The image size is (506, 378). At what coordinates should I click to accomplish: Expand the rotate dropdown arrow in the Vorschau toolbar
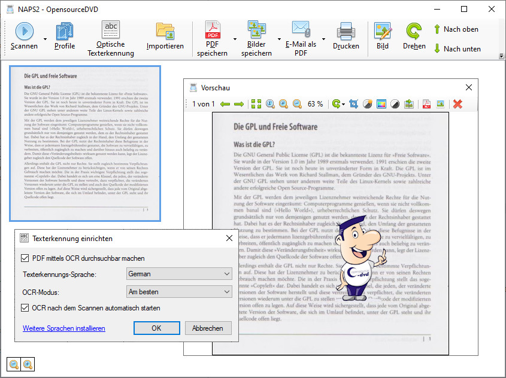[x=343, y=105]
